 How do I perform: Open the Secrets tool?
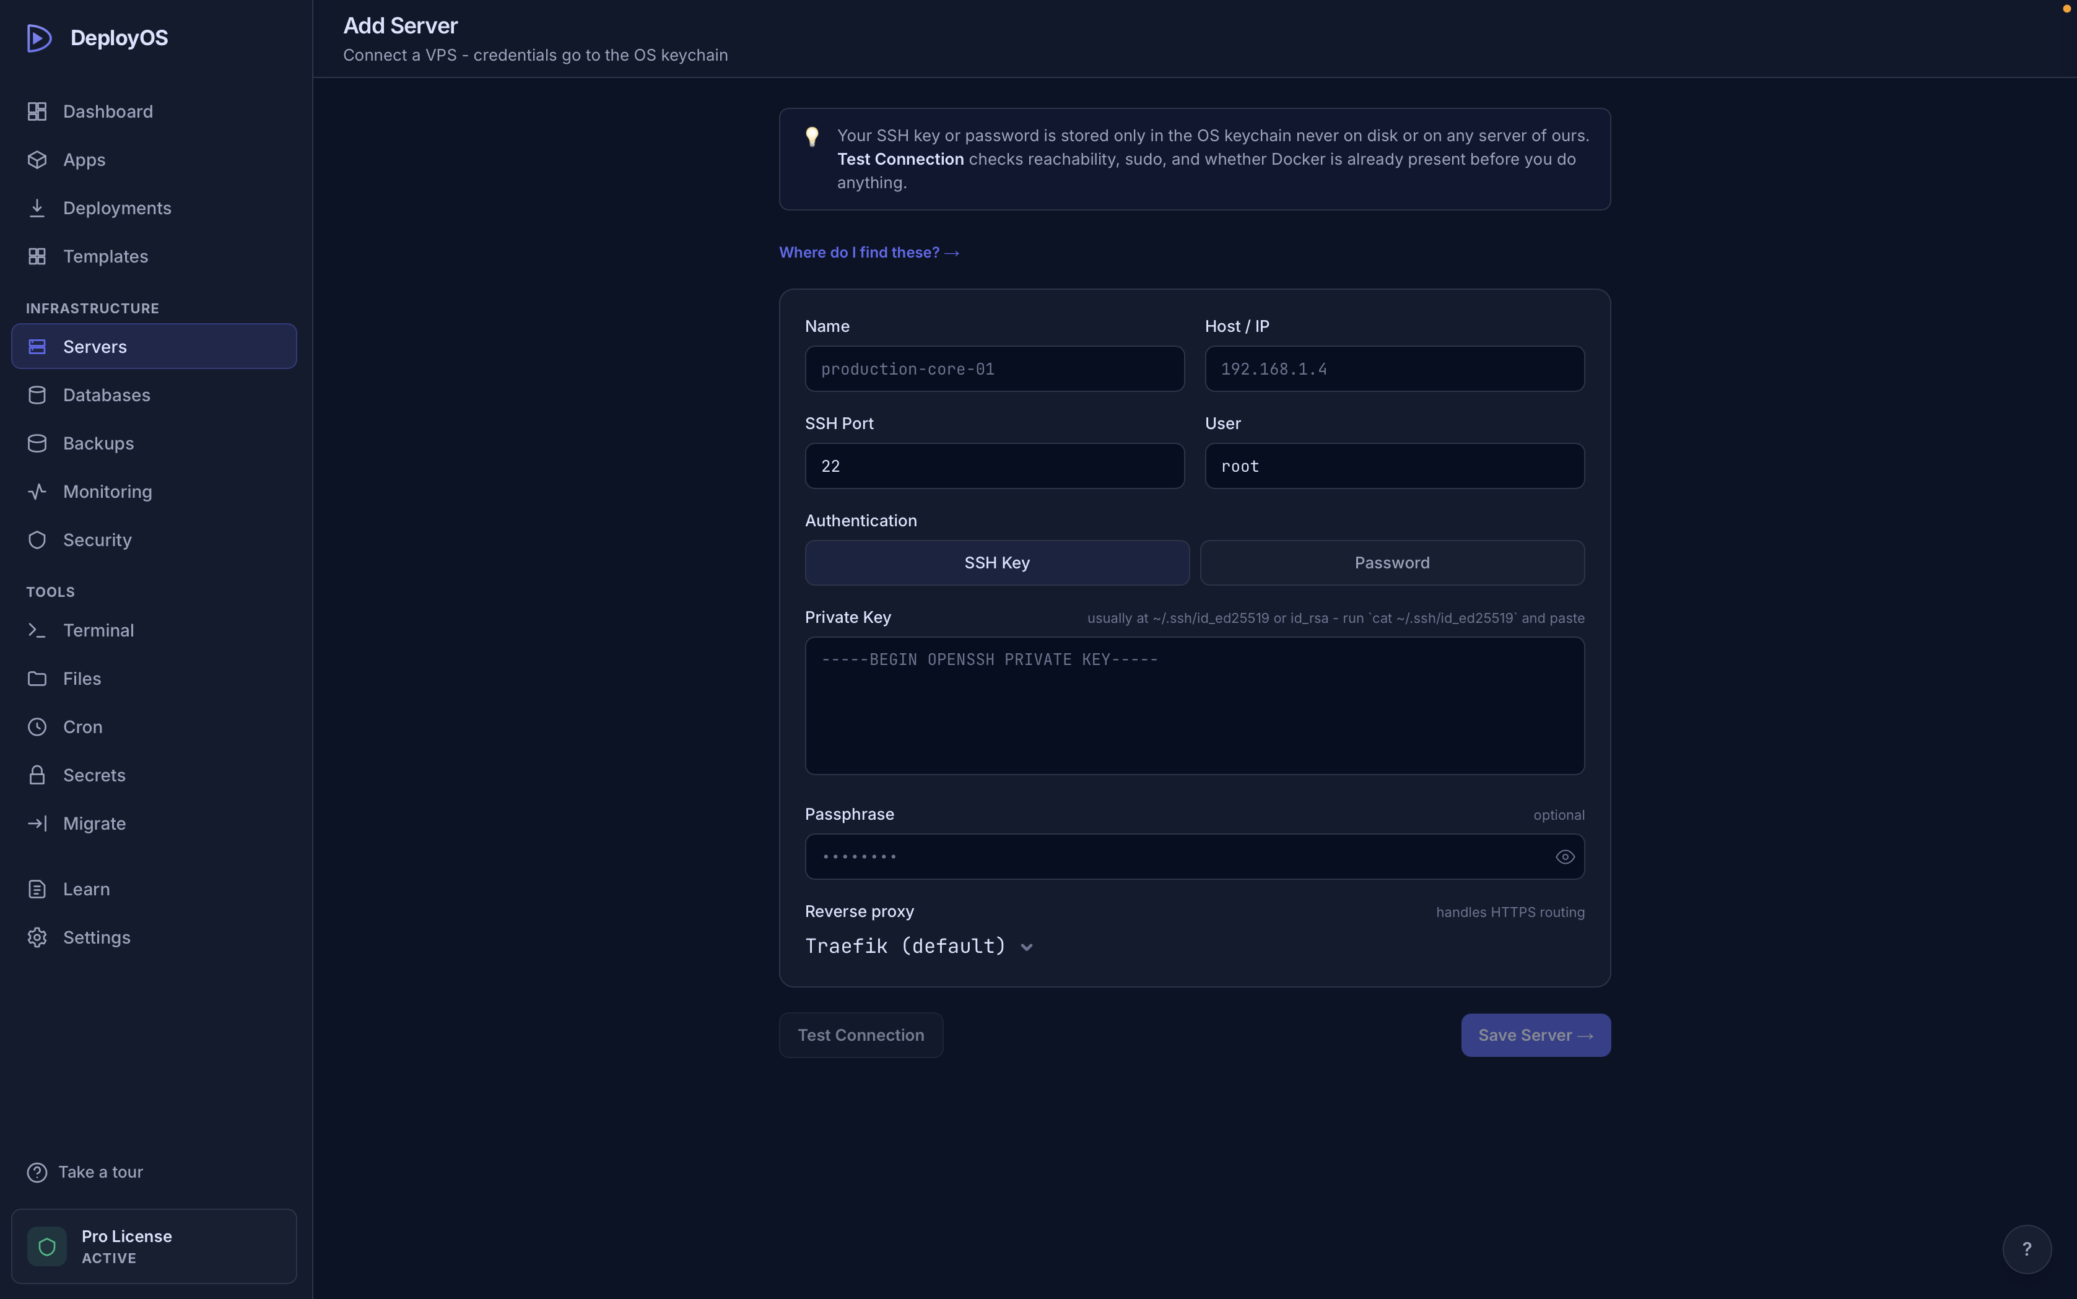click(x=154, y=775)
